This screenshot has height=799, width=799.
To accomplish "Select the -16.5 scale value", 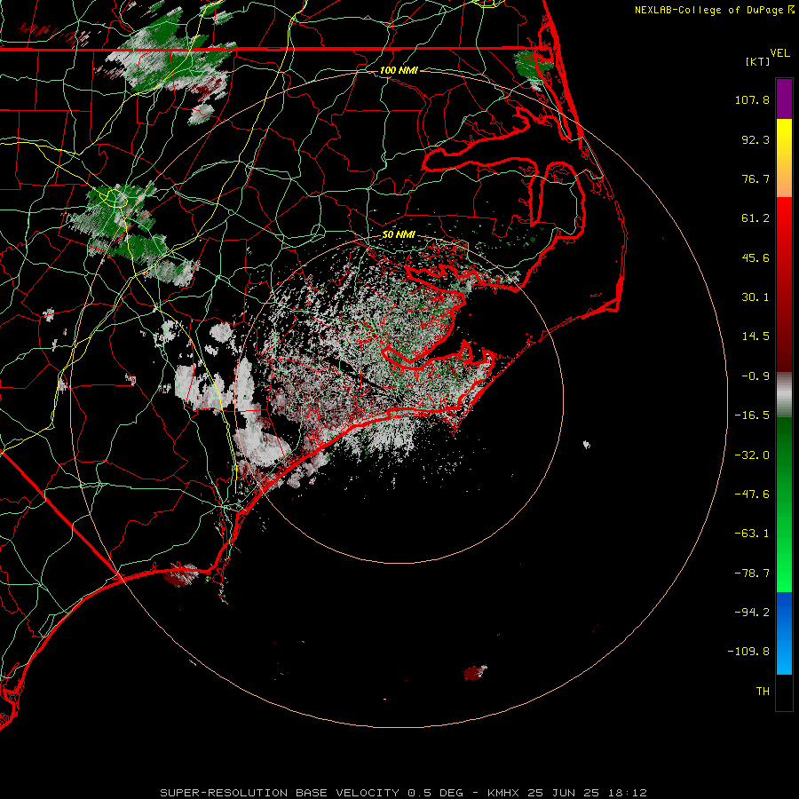I will 752,415.
